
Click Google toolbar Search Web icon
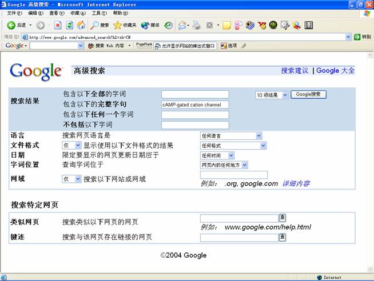(91, 46)
